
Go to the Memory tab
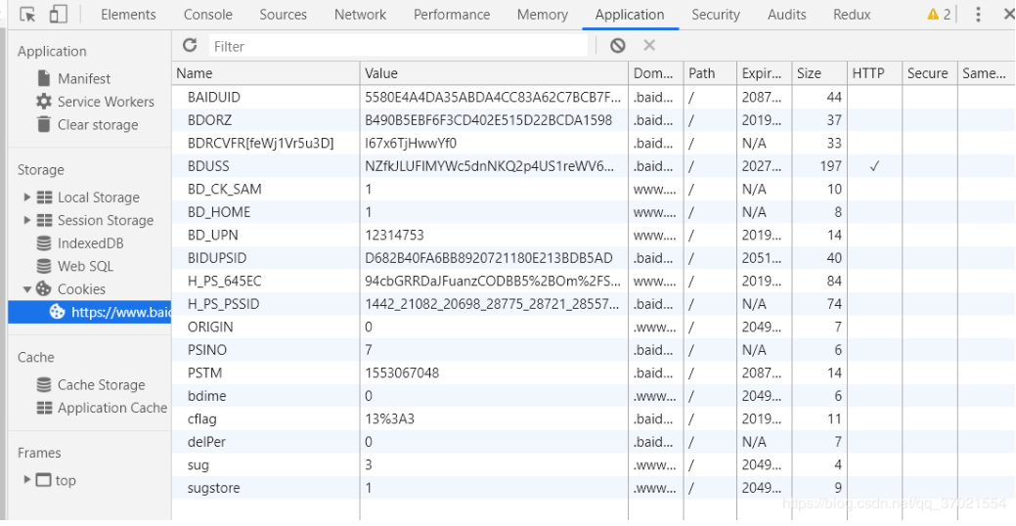click(x=543, y=15)
